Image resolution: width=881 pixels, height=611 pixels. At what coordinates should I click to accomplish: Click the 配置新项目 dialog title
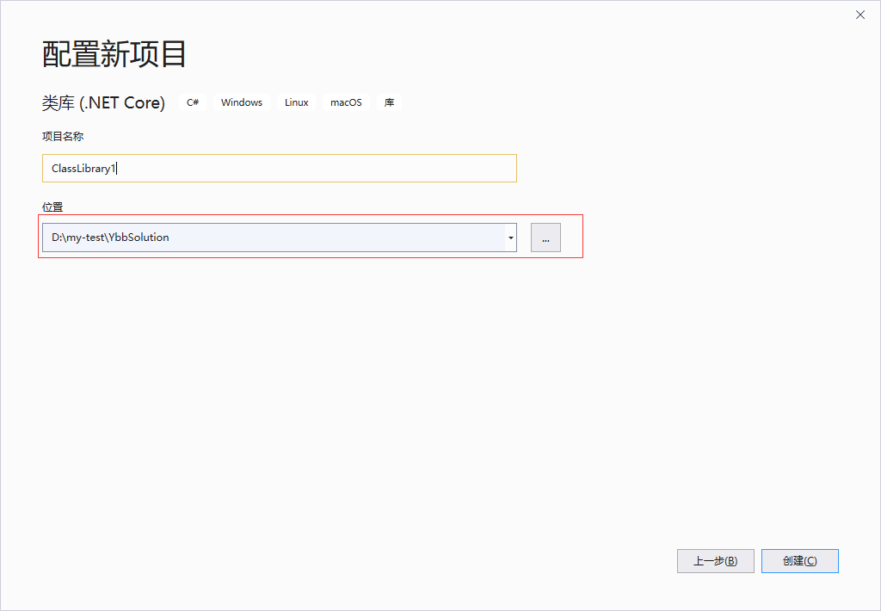(x=113, y=53)
